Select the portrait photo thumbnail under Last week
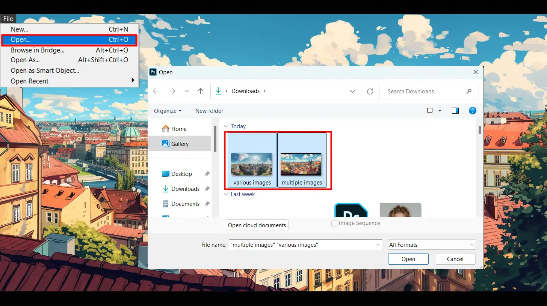Viewport: 547px width, 306px height. point(400,210)
